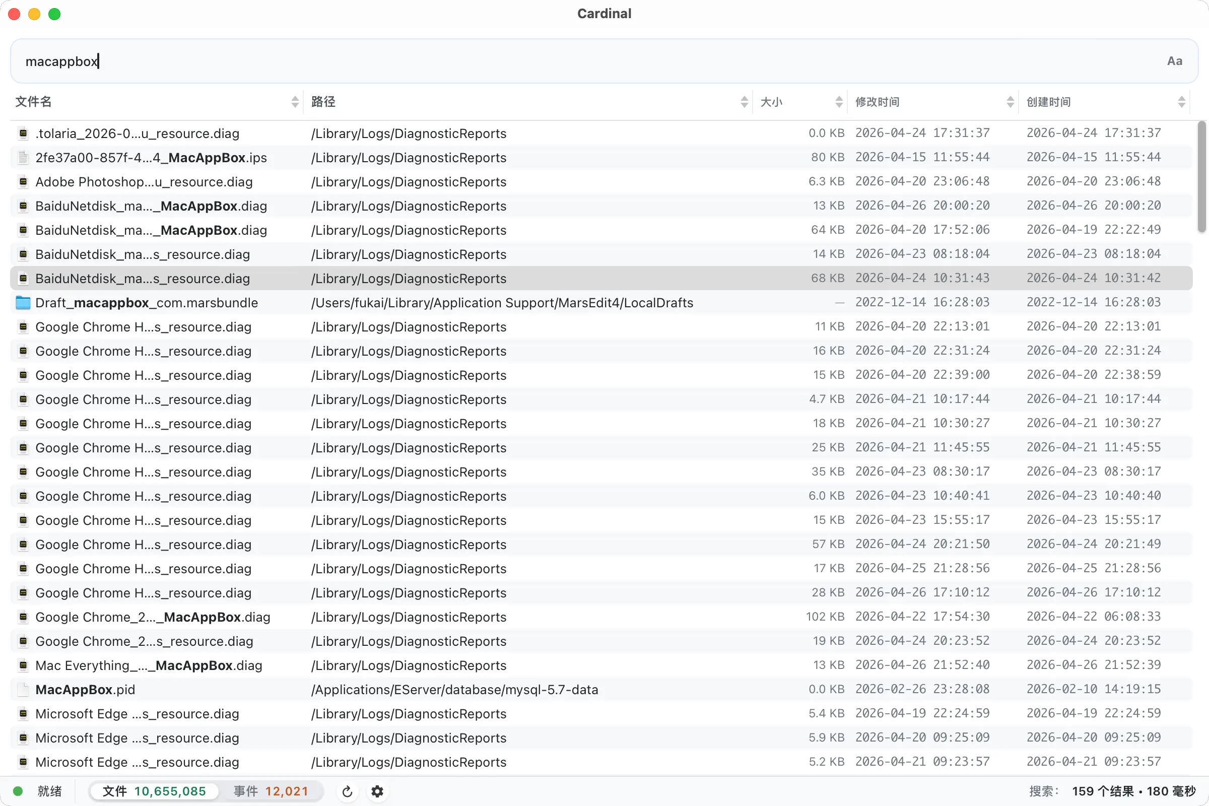Click the 就绪 status label
Image resolution: width=1209 pixels, height=806 pixels.
click(50, 791)
